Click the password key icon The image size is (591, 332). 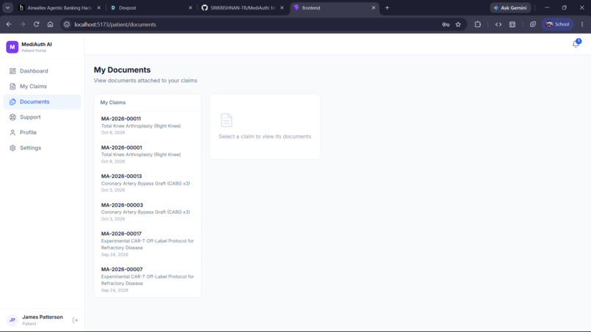click(446, 24)
